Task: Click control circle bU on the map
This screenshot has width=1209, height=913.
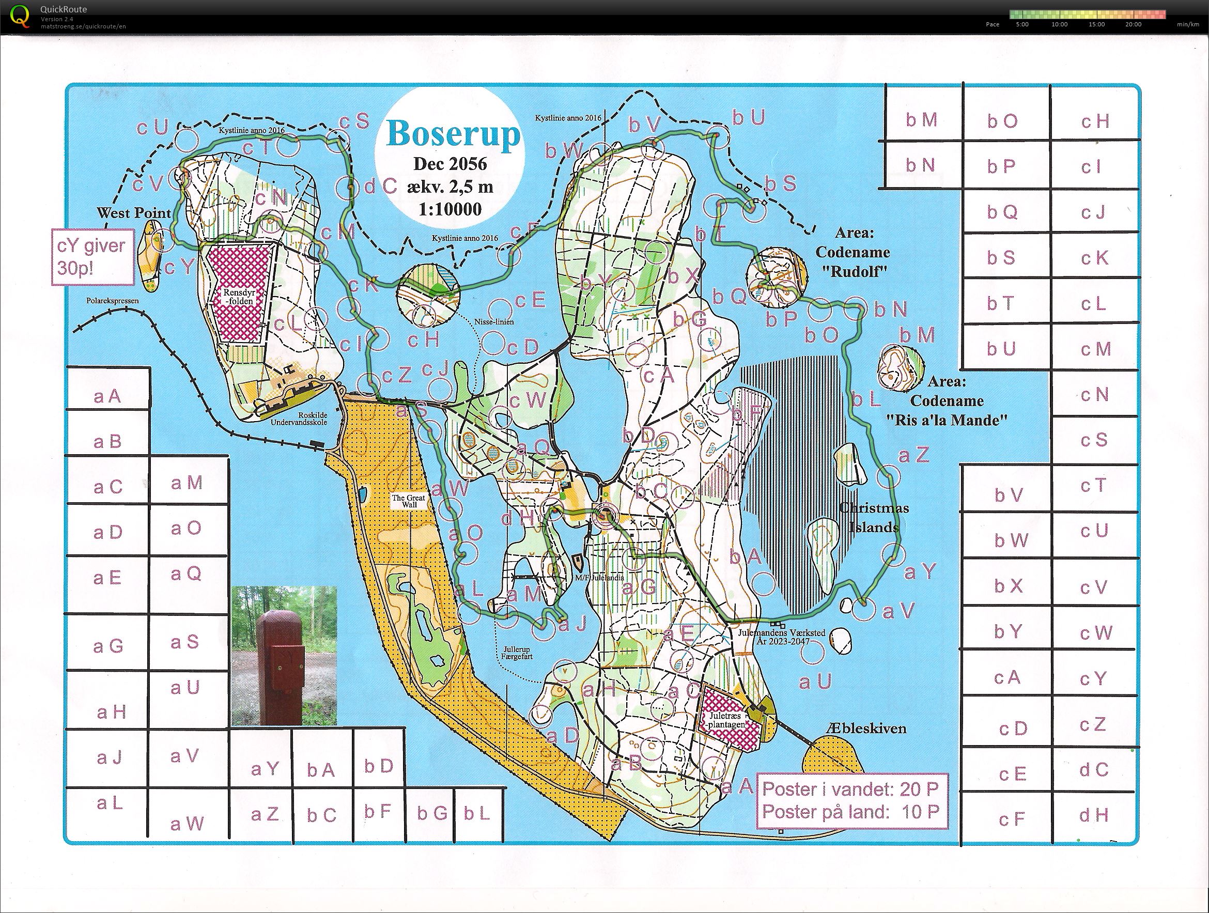Action: [x=719, y=137]
